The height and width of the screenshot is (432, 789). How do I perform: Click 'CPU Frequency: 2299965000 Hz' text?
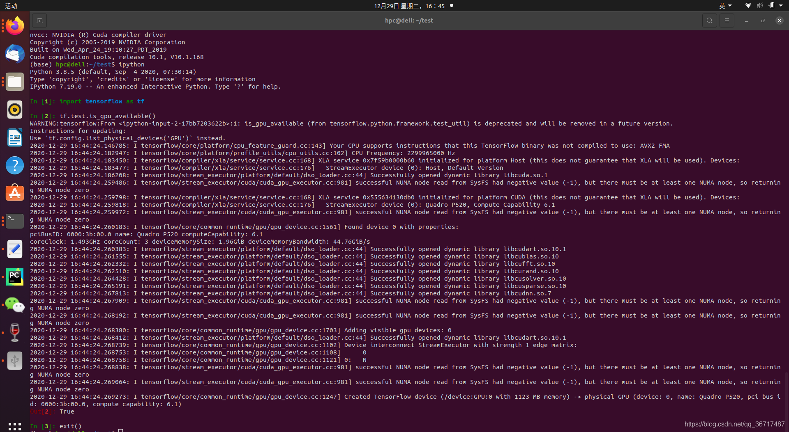click(403, 153)
